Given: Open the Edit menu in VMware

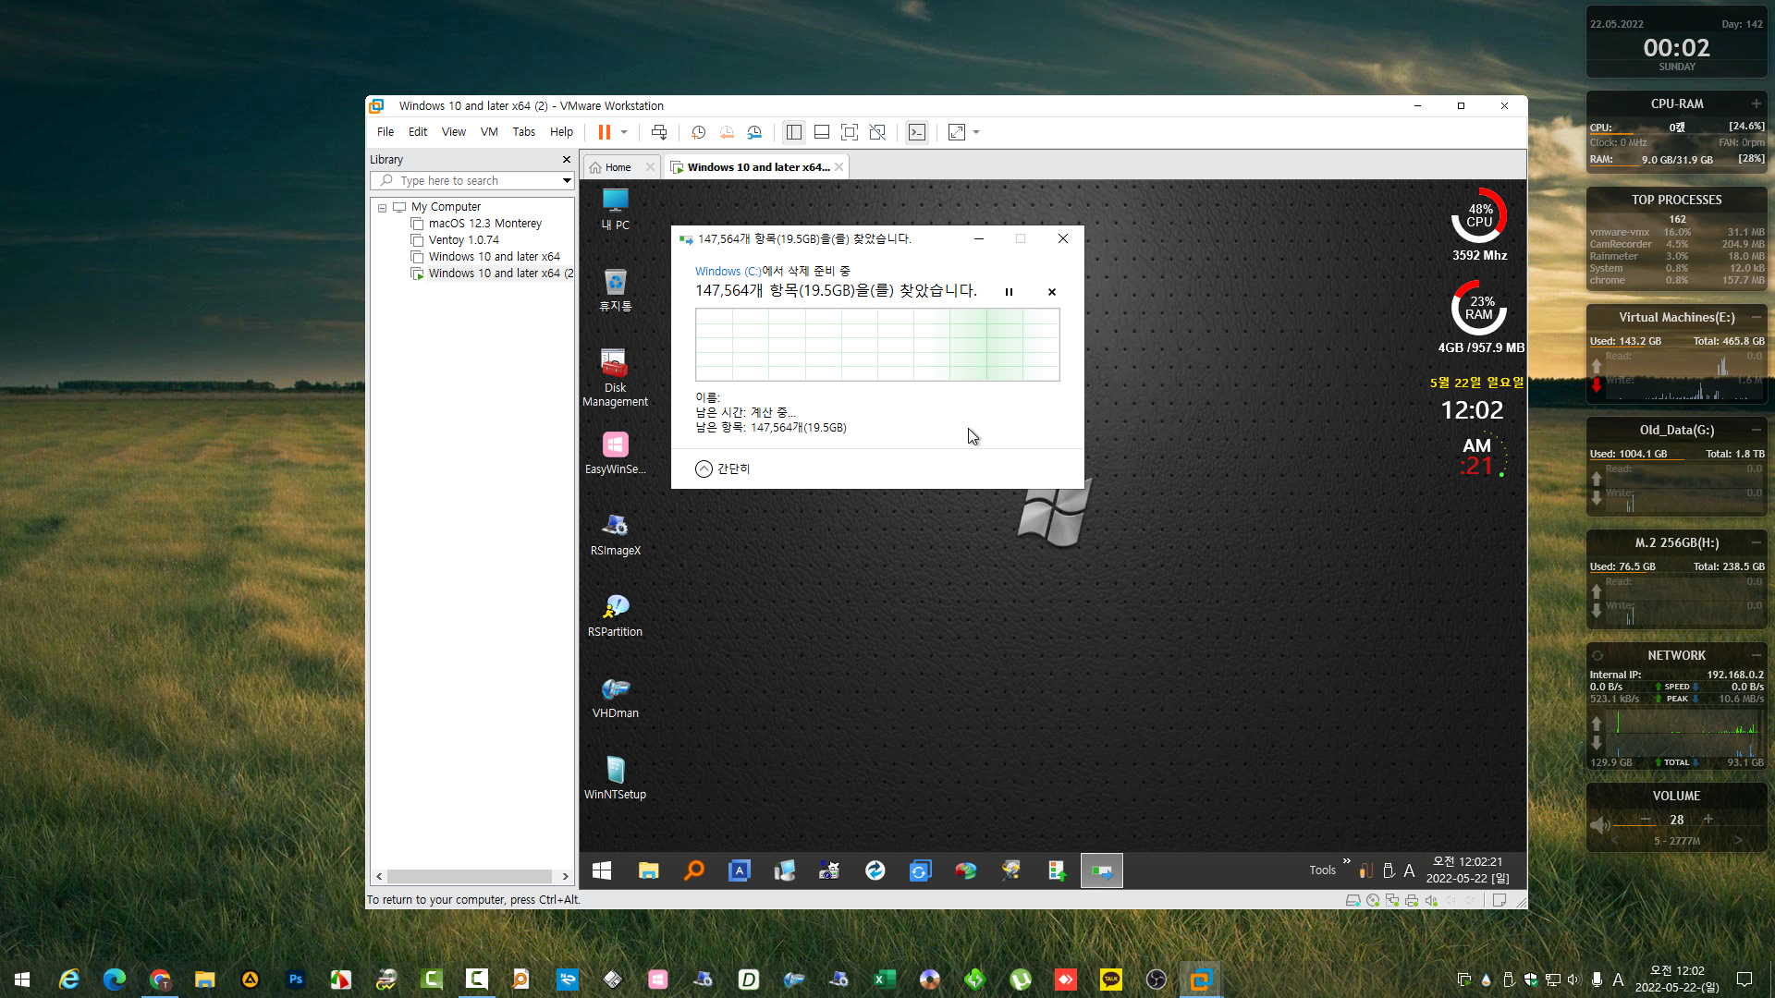Looking at the screenshot, I should [x=418, y=132].
